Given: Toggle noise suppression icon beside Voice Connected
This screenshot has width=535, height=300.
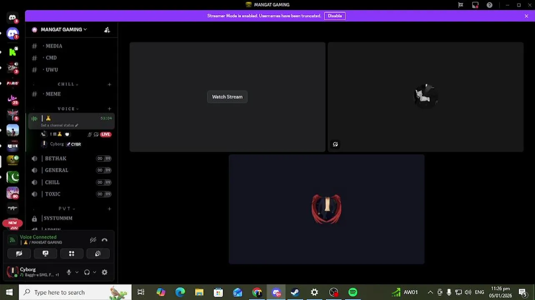Looking at the screenshot, I should coord(93,240).
